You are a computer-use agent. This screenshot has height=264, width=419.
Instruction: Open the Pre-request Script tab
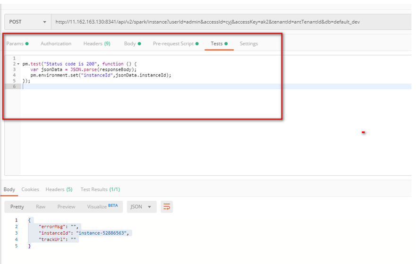(x=176, y=43)
